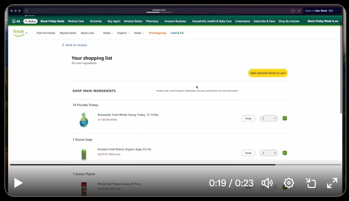Select Buy Again in top navigation
The image size is (349, 201).
[x=114, y=21]
